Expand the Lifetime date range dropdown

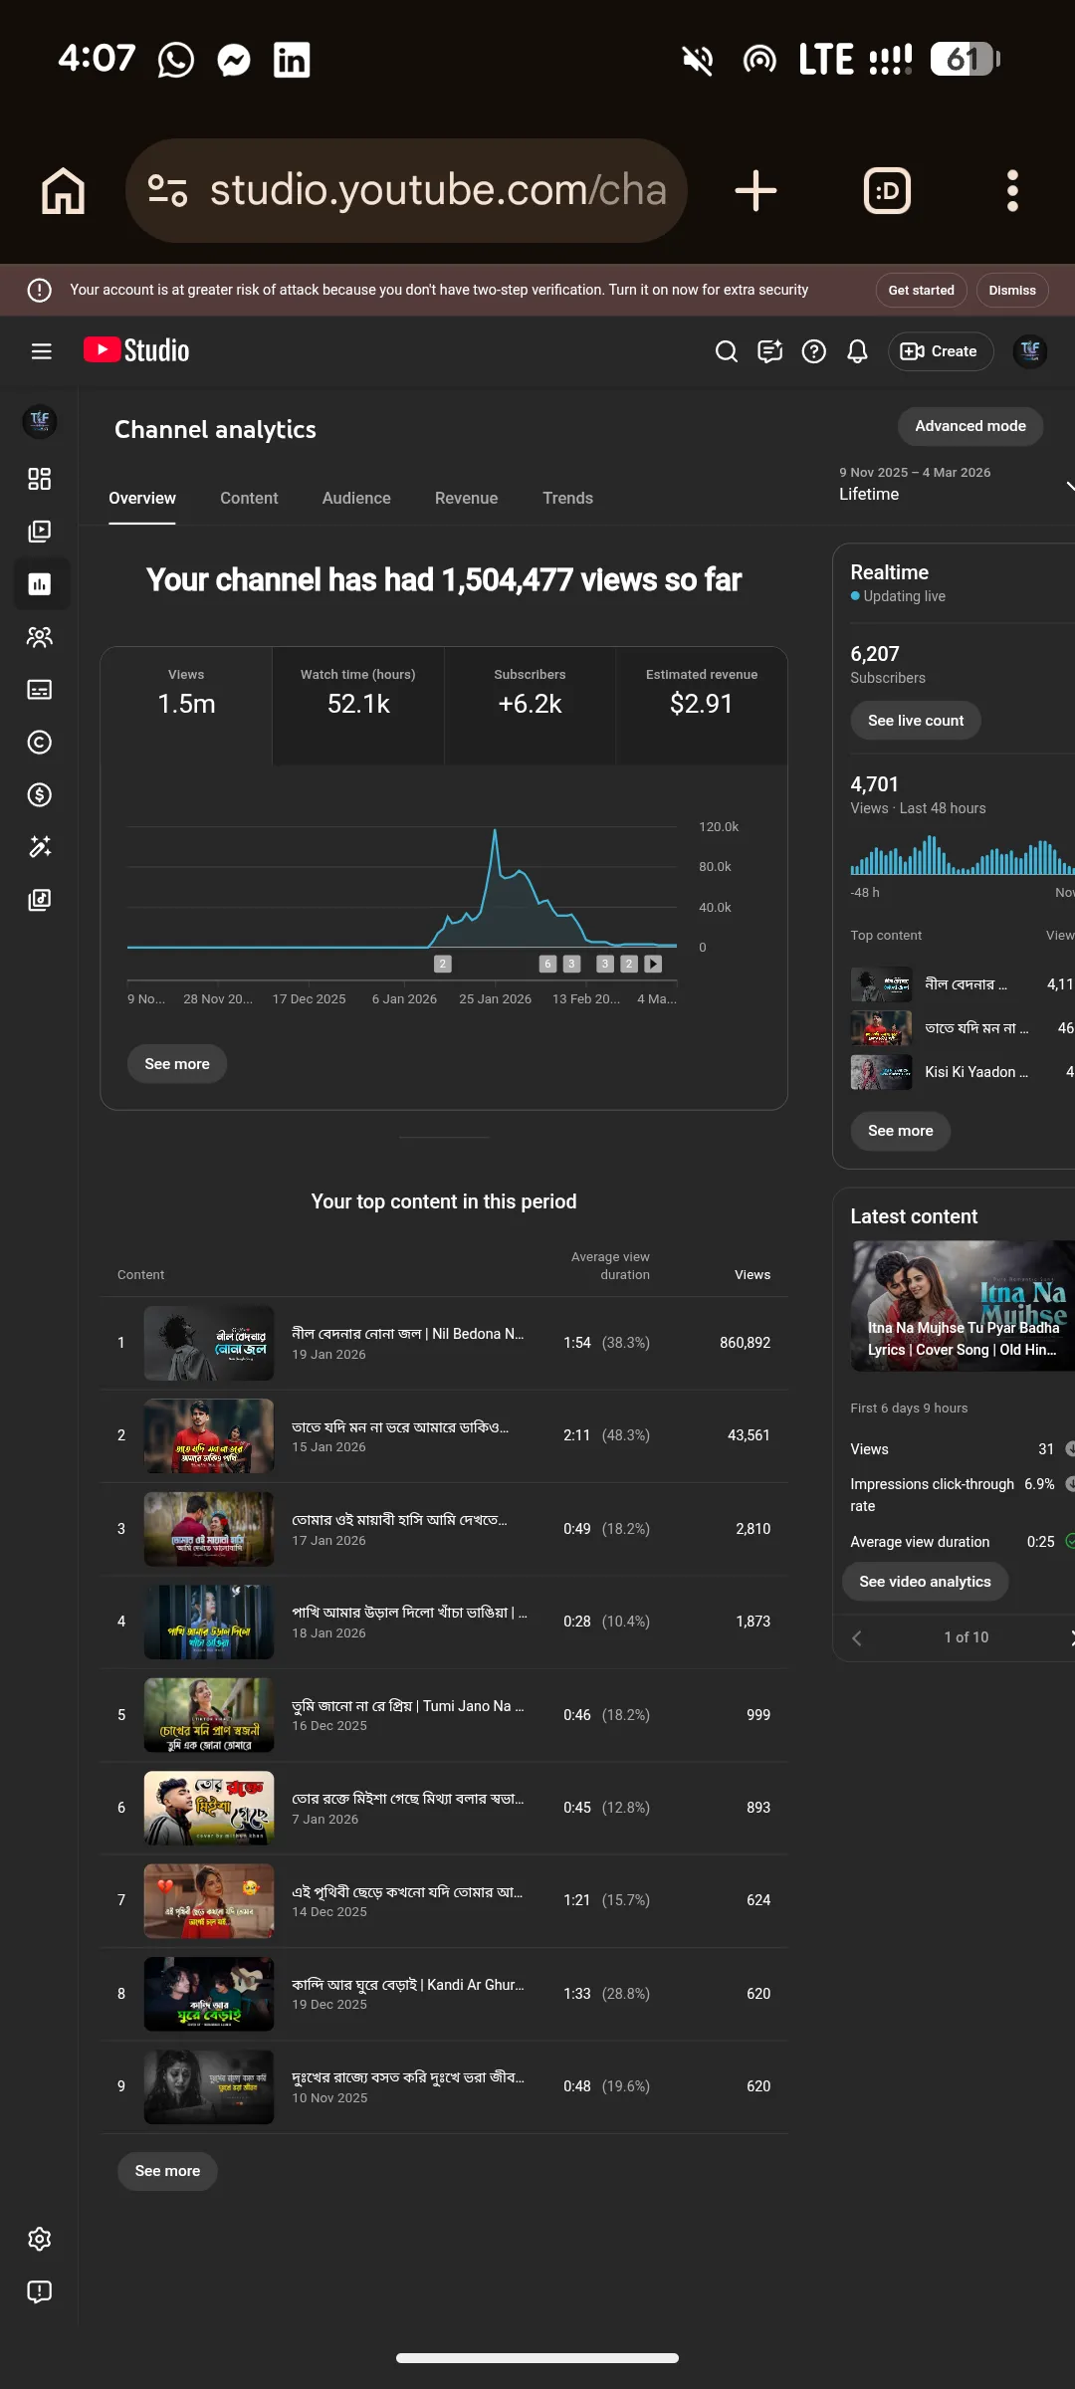[x=956, y=484]
